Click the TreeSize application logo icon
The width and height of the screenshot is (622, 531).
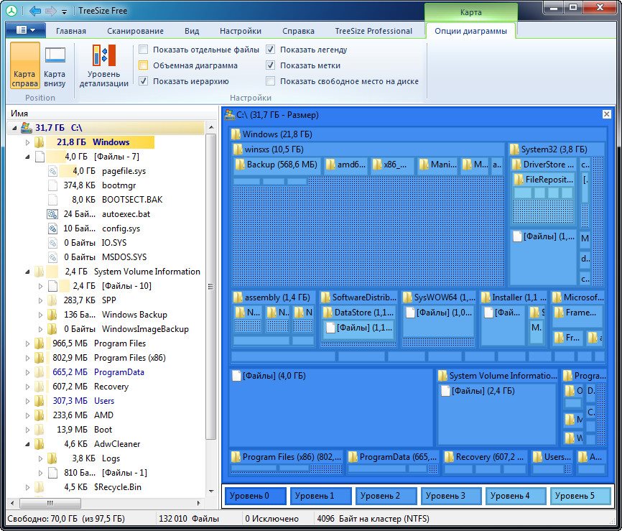(x=11, y=11)
